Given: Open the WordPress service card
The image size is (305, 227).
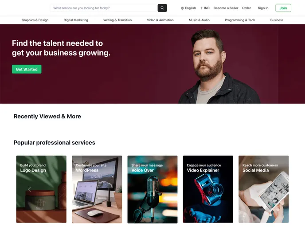Looking at the screenshot, I should pos(97,189).
